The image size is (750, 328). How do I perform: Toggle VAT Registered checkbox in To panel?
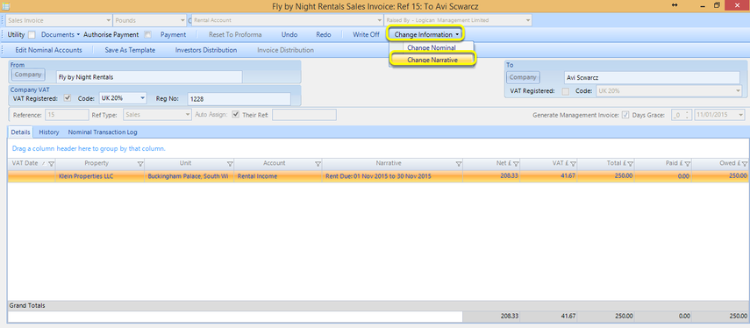(x=566, y=91)
